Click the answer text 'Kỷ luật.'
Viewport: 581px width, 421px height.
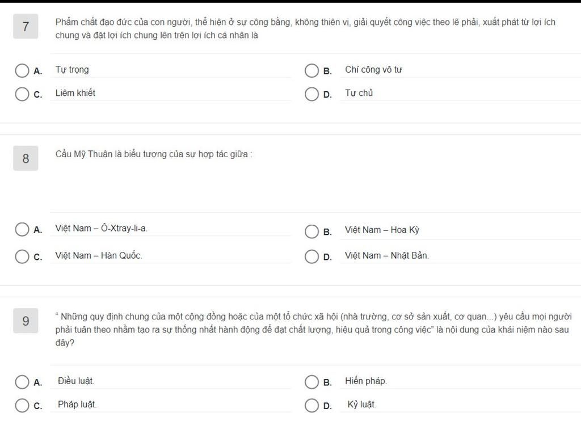coord(361,405)
